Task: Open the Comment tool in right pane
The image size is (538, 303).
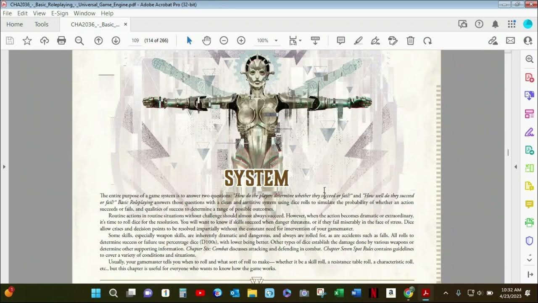Action: (529, 205)
